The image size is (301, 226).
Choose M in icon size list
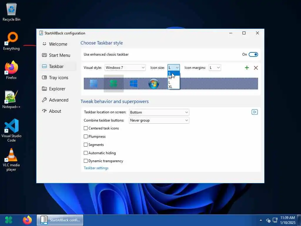173,78
